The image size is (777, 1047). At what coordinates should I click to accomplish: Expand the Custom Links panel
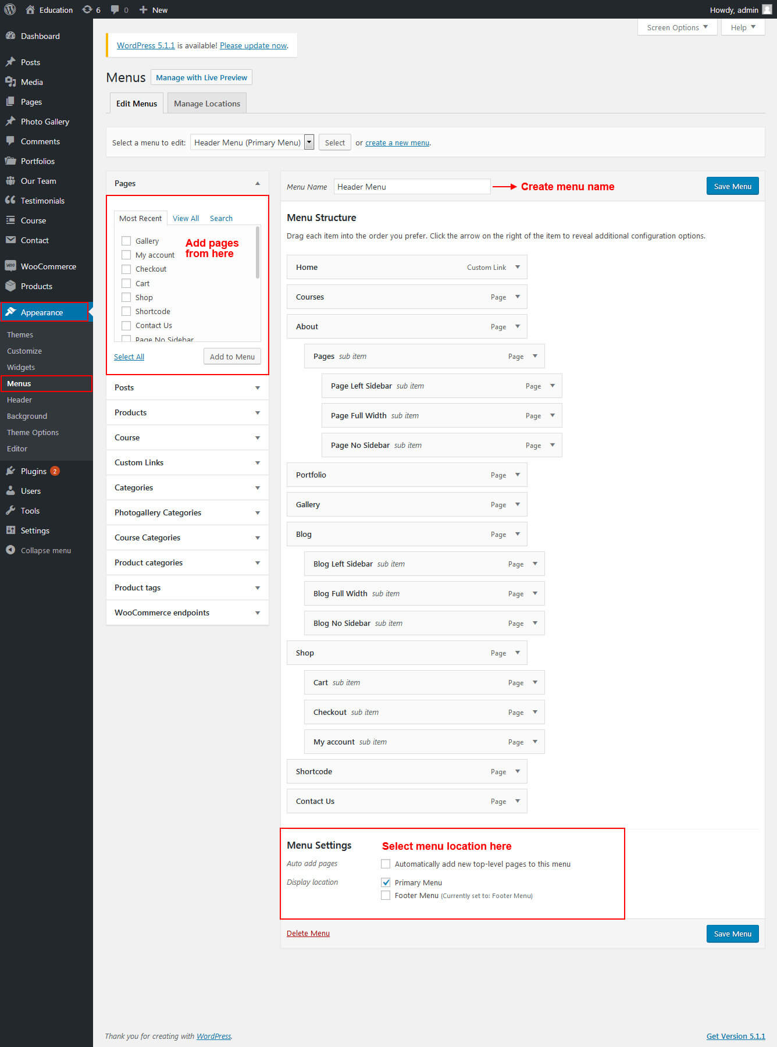coord(257,463)
